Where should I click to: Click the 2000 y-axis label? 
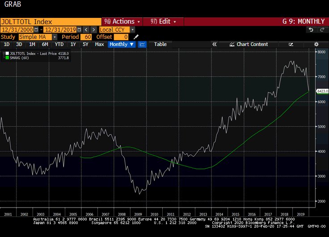(322, 201)
